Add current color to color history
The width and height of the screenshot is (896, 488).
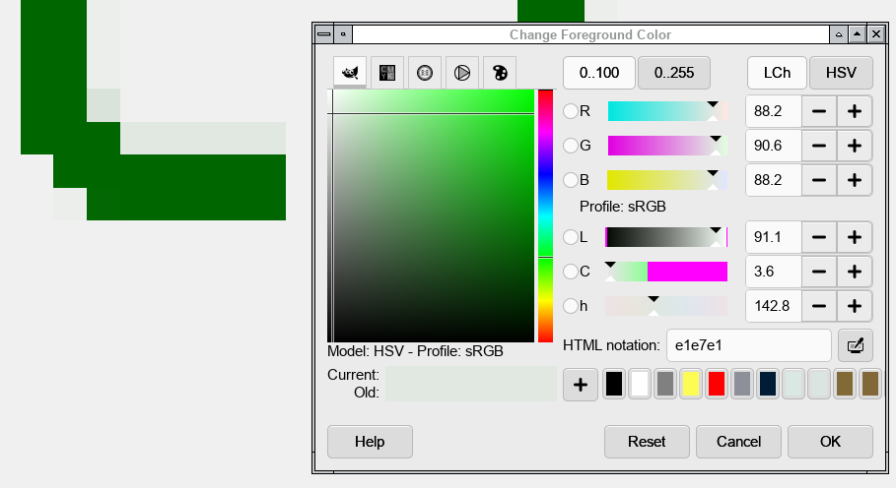click(x=580, y=385)
